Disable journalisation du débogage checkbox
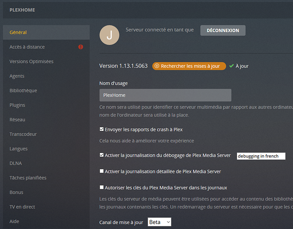 pos(101,155)
